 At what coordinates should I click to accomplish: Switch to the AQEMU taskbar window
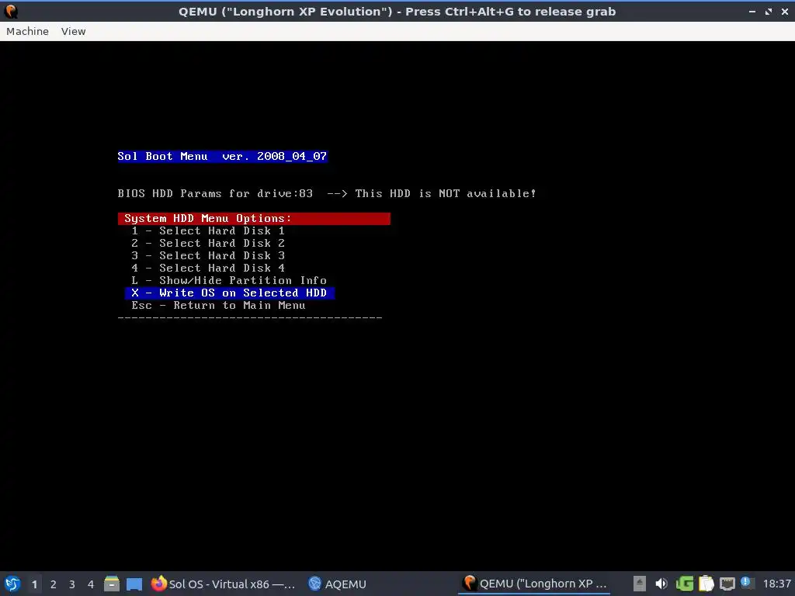coord(338,584)
